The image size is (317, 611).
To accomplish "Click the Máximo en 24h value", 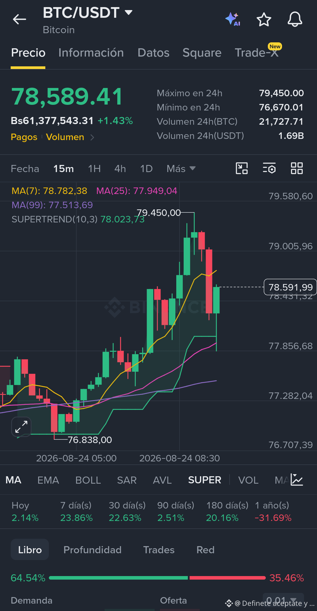I will [281, 93].
